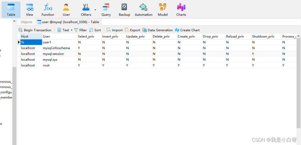This screenshot has height=145, width=301.
Task: Open the View objects toolbar icon
Action: pos(29,10)
